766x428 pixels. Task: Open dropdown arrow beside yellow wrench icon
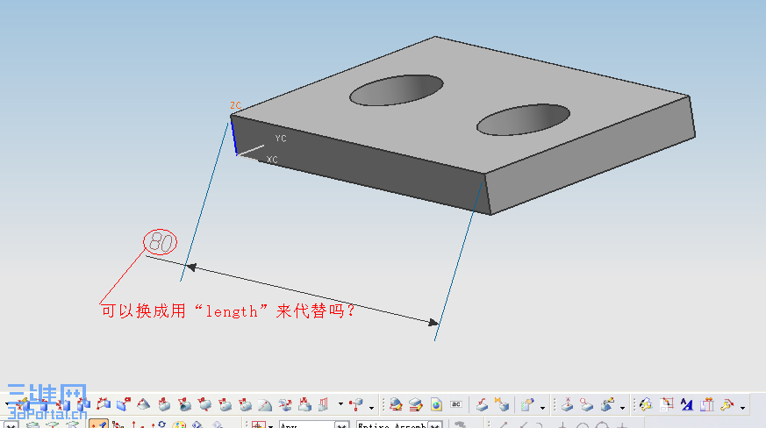coord(742,407)
